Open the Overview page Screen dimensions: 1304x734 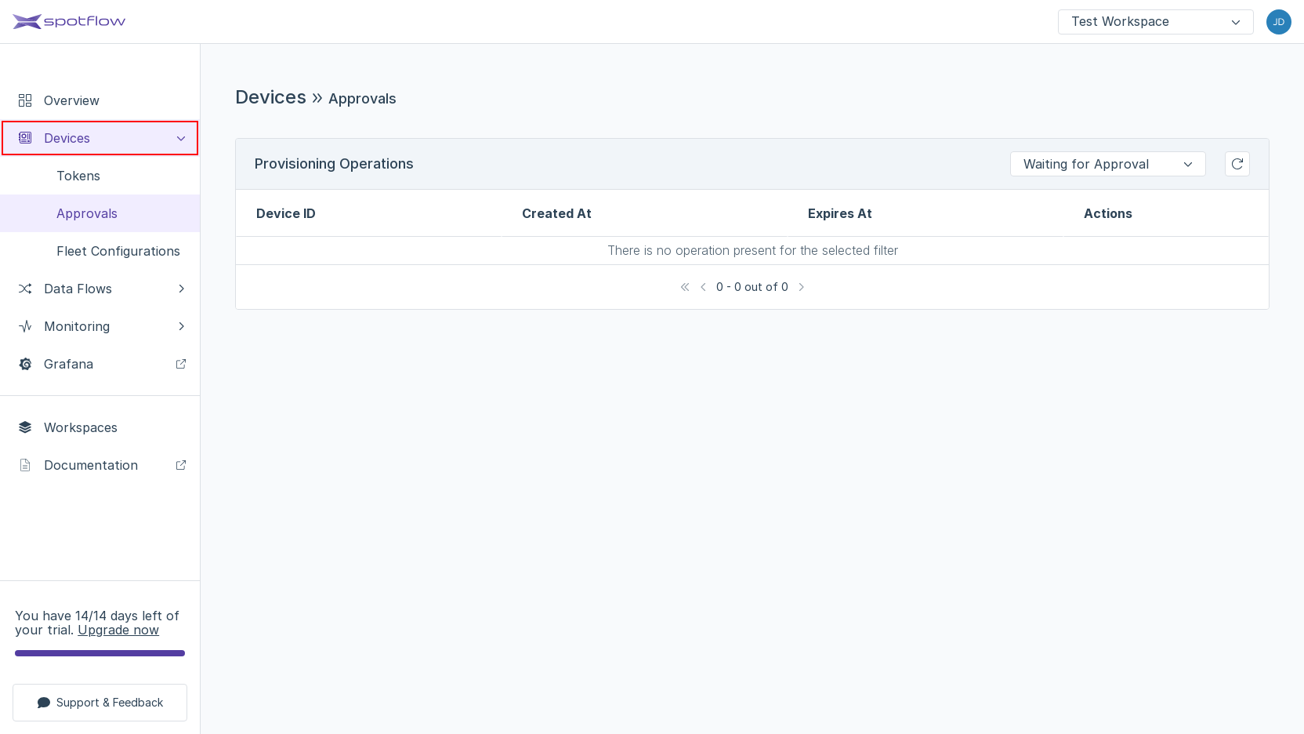pyautogui.click(x=100, y=100)
